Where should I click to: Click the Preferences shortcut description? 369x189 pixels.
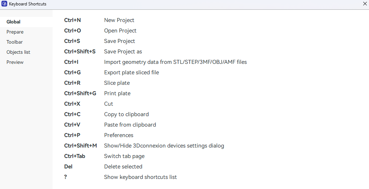tap(119, 135)
